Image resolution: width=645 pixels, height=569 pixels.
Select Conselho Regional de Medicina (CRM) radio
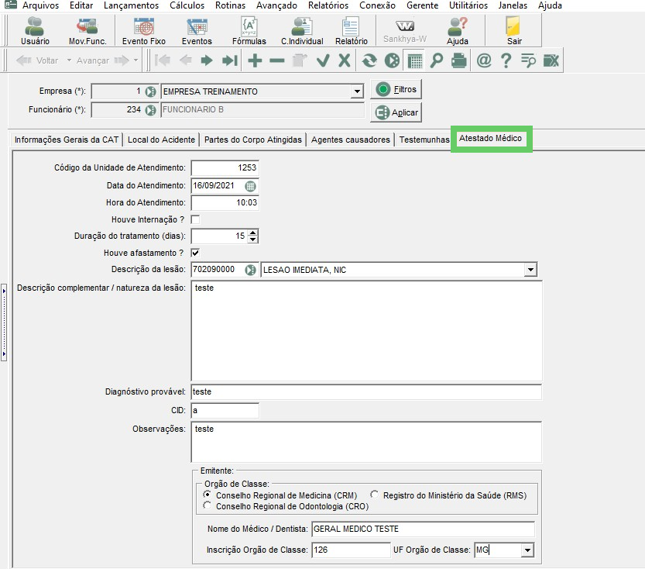point(208,495)
